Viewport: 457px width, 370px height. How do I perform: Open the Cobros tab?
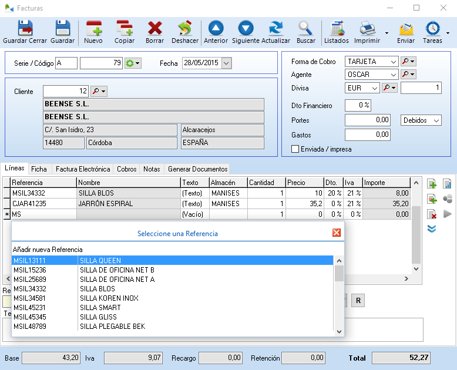click(x=127, y=169)
